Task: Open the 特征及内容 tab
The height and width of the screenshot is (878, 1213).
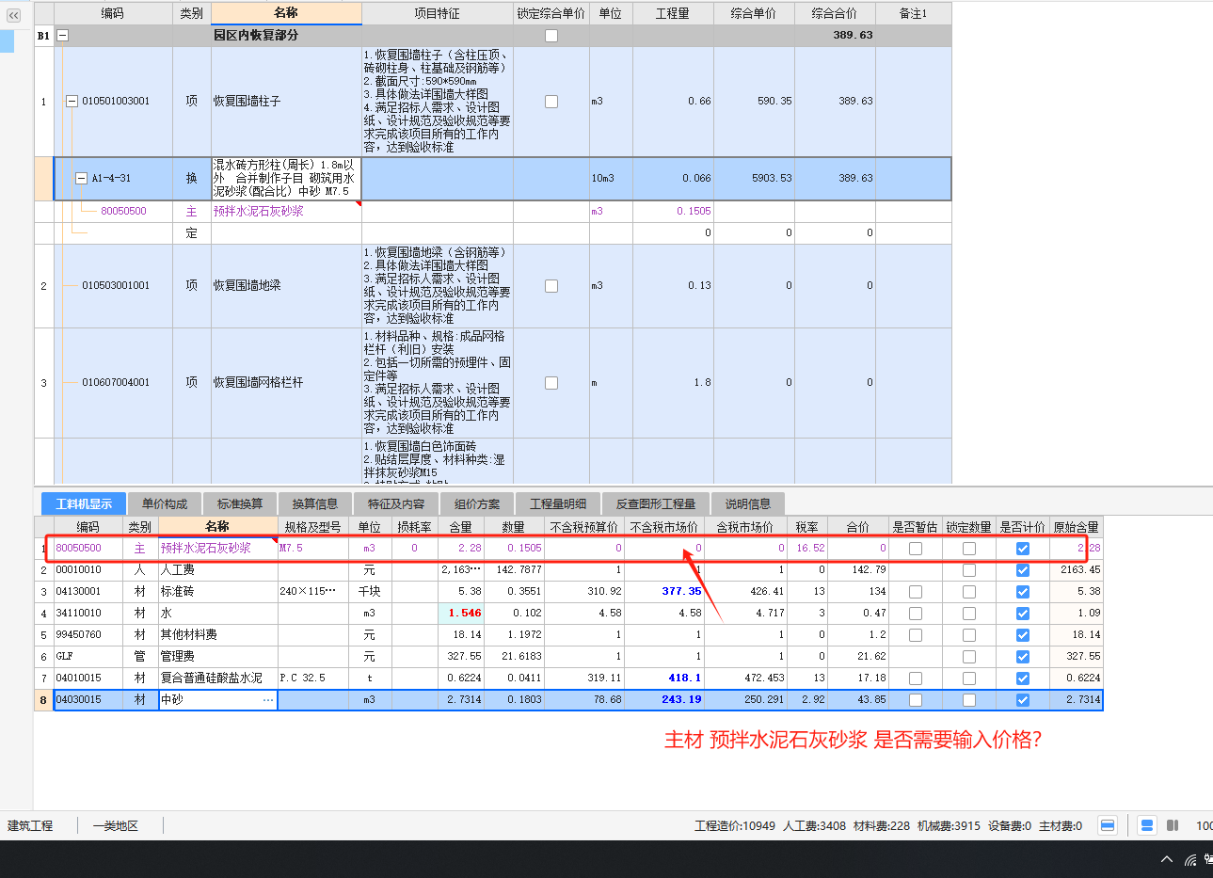Action: pyautogui.click(x=396, y=503)
